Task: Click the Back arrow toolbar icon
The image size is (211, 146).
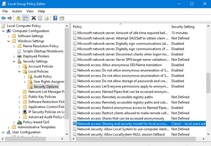Action: pos(3,18)
